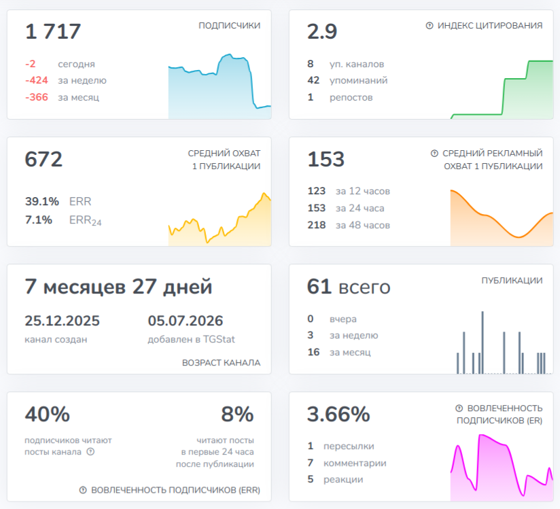Open Средний рекламный охват 1 публикации title
The width and height of the screenshot is (560, 509).
click(493, 160)
